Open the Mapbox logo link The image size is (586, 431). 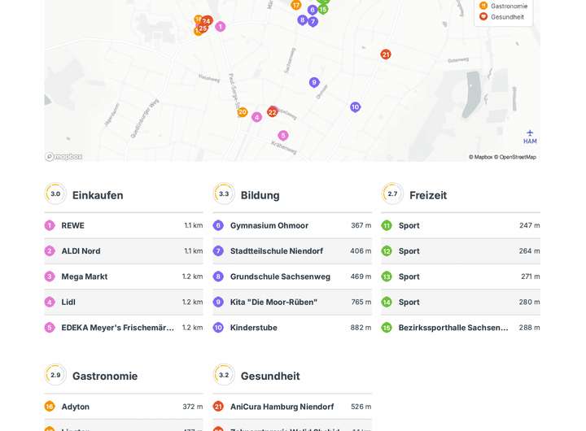pos(63,157)
